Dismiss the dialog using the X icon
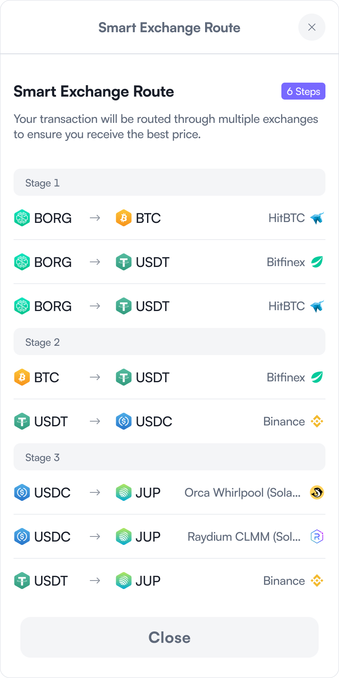The image size is (339, 678). point(312,27)
